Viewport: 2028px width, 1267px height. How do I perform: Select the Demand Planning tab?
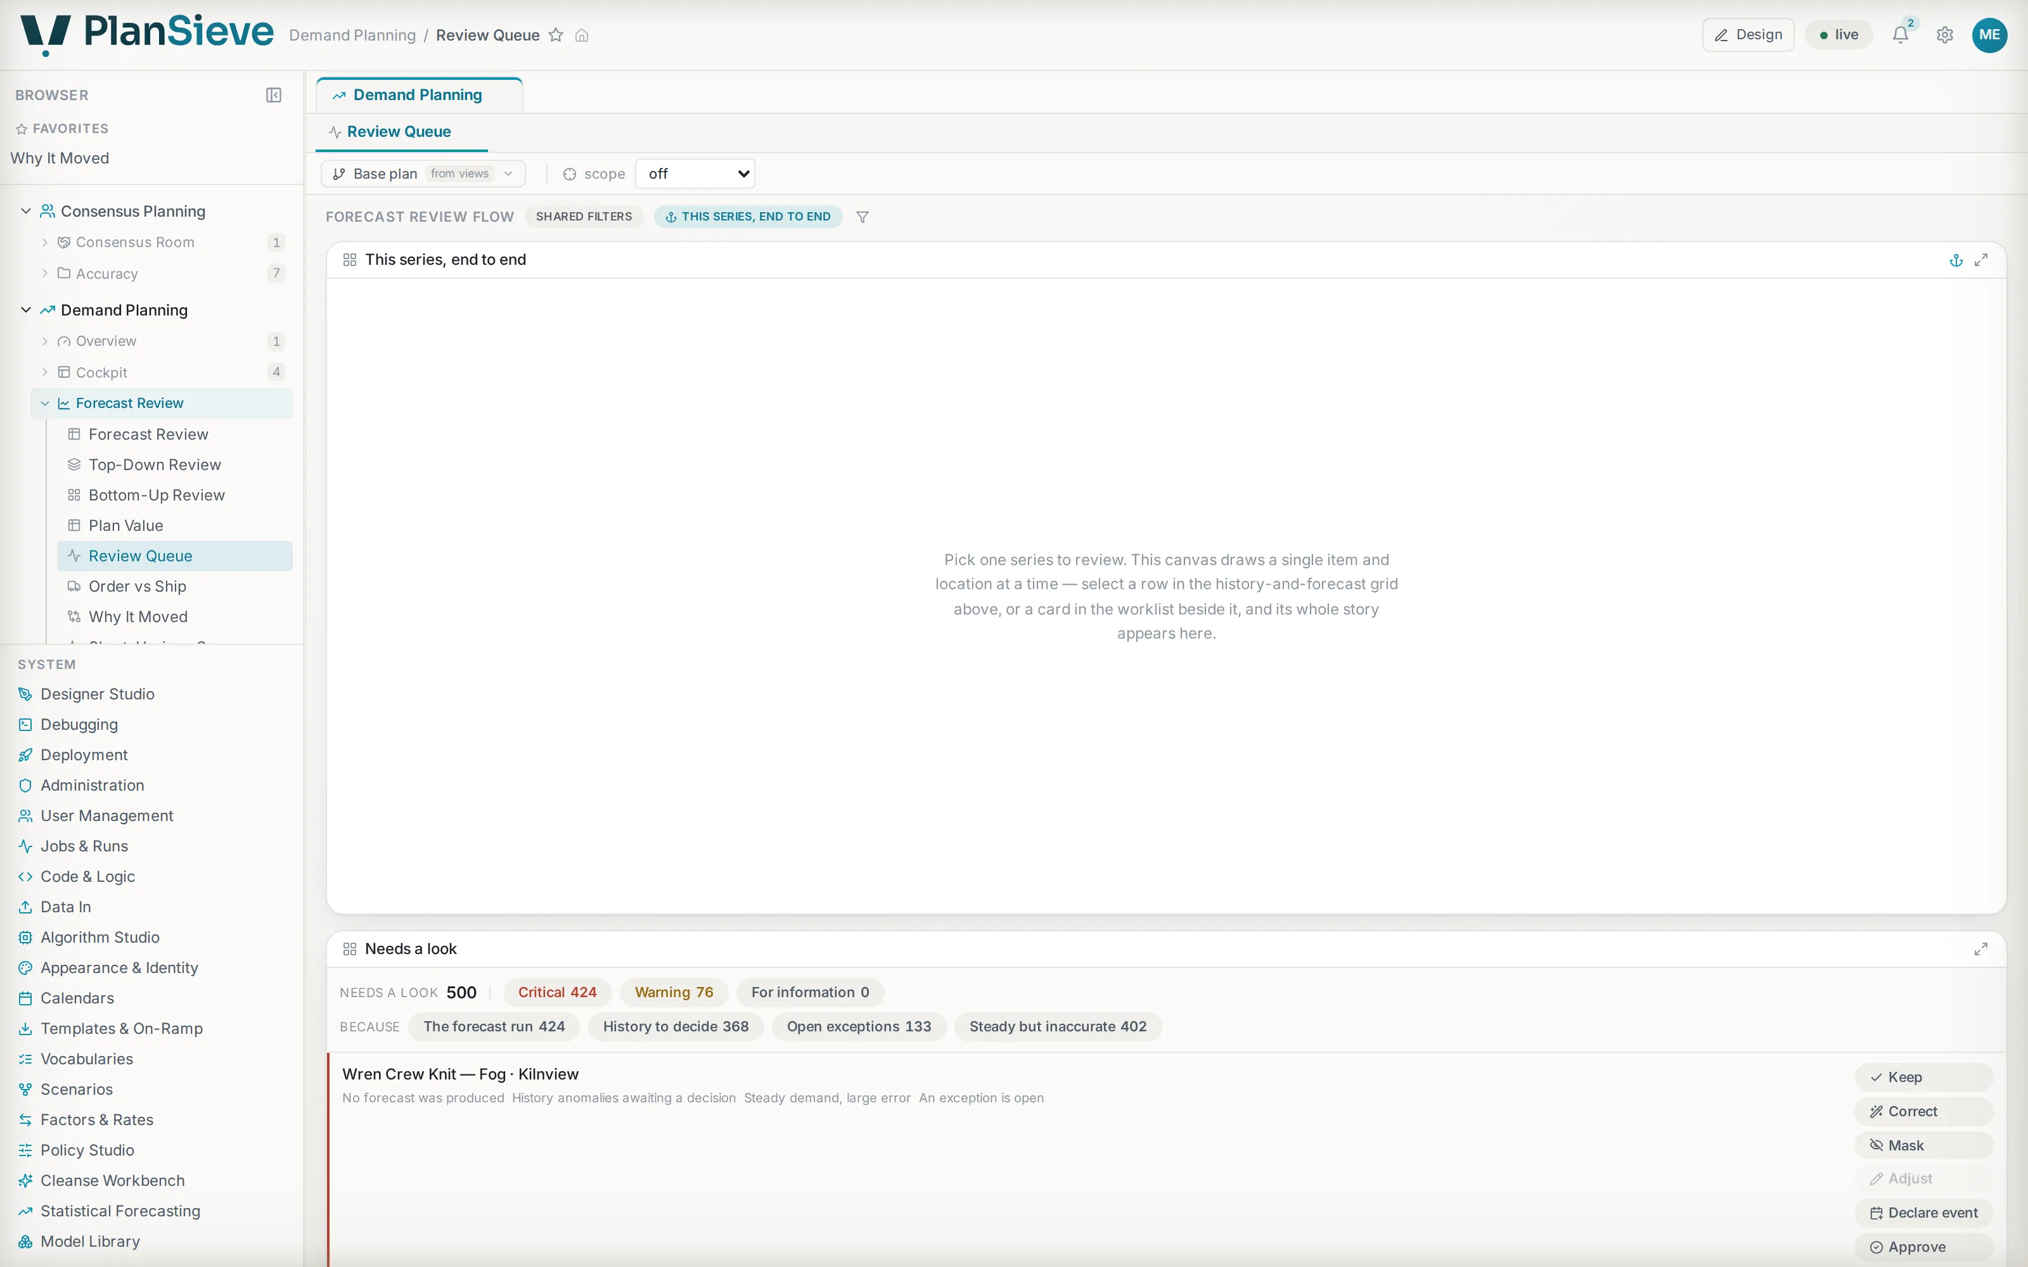coord(418,96)
